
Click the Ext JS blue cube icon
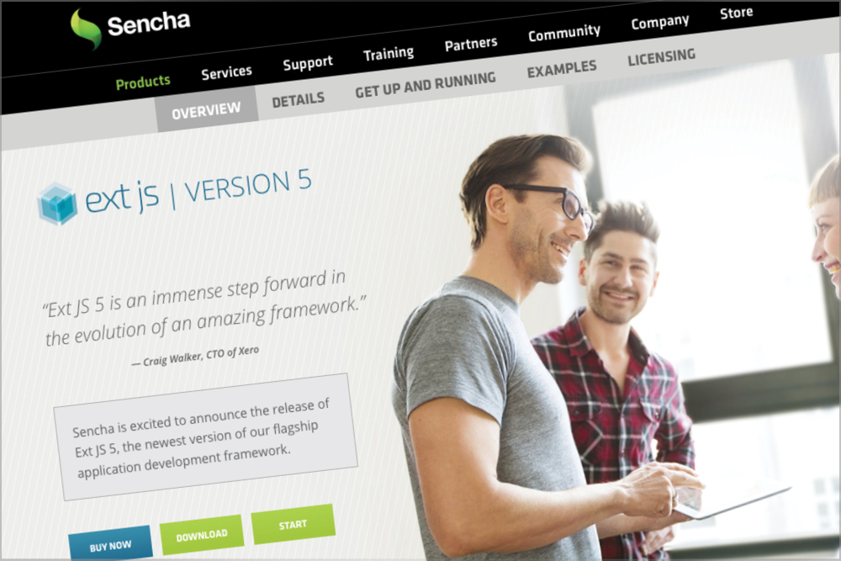coord(57,204)
